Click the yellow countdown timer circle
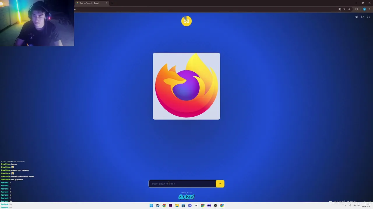Screen dimensions: 373x209 pos(186,21)
